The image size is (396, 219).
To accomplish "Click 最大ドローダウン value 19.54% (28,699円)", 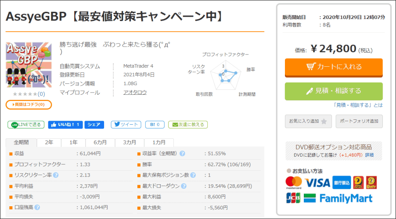I will point(230,186).
